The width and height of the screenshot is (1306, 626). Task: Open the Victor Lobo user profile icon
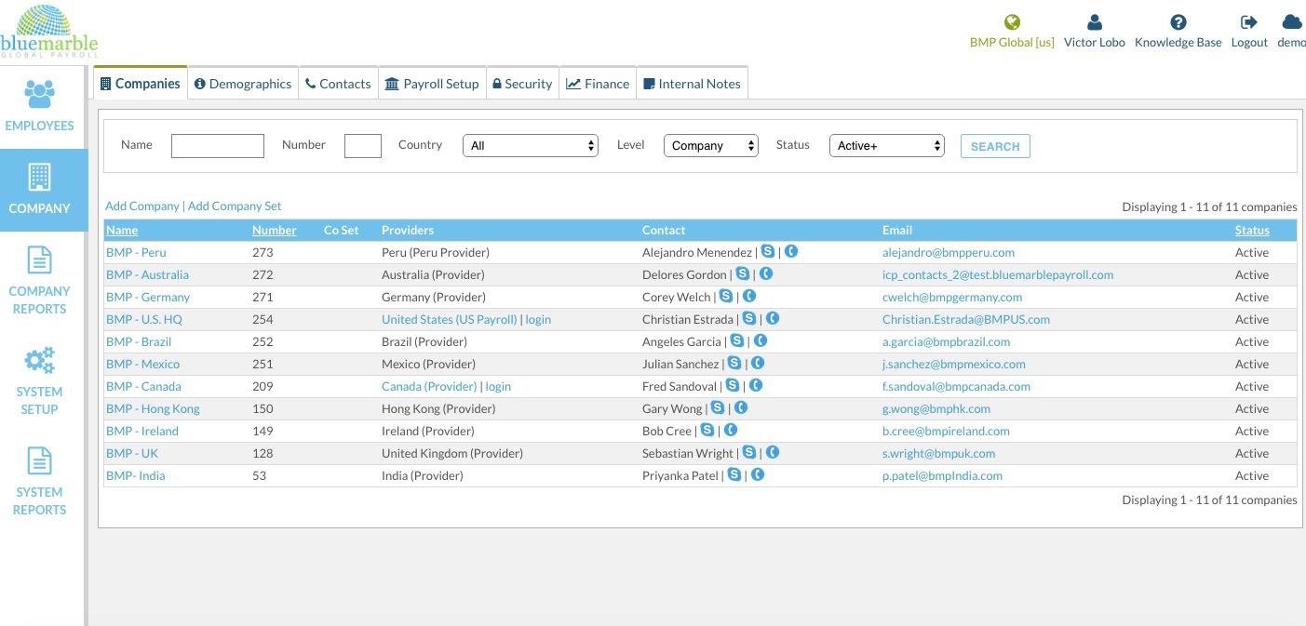tap(1095, 22)
